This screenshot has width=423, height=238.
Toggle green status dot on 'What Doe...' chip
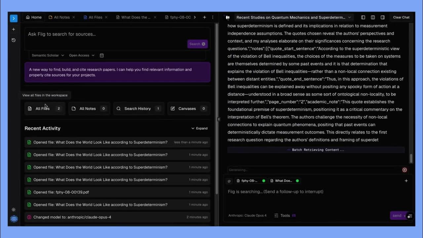pyautogui.click(x=297, y=181)
